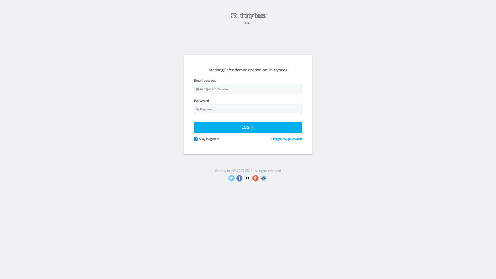Uncheck the Stay logged in checkbox

point(196,139)
